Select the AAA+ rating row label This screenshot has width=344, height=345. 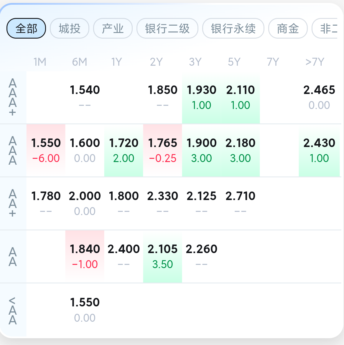pyautogui.click(x=13, y=98)
